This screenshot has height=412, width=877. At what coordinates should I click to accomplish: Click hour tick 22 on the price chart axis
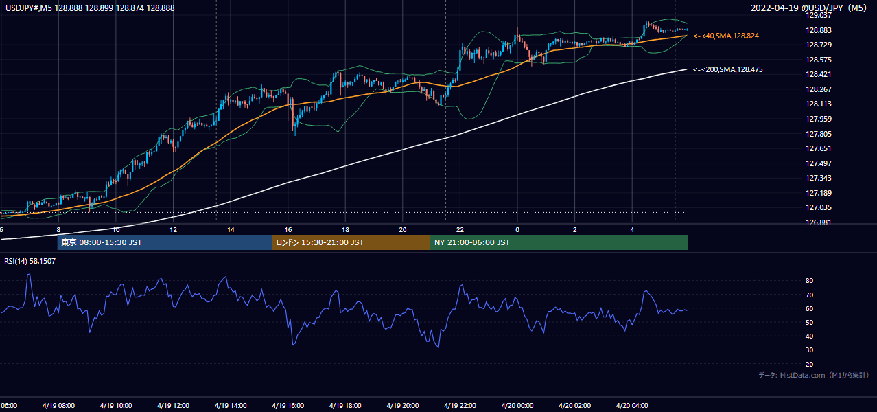pyautogui.click(x=460, y=229)
